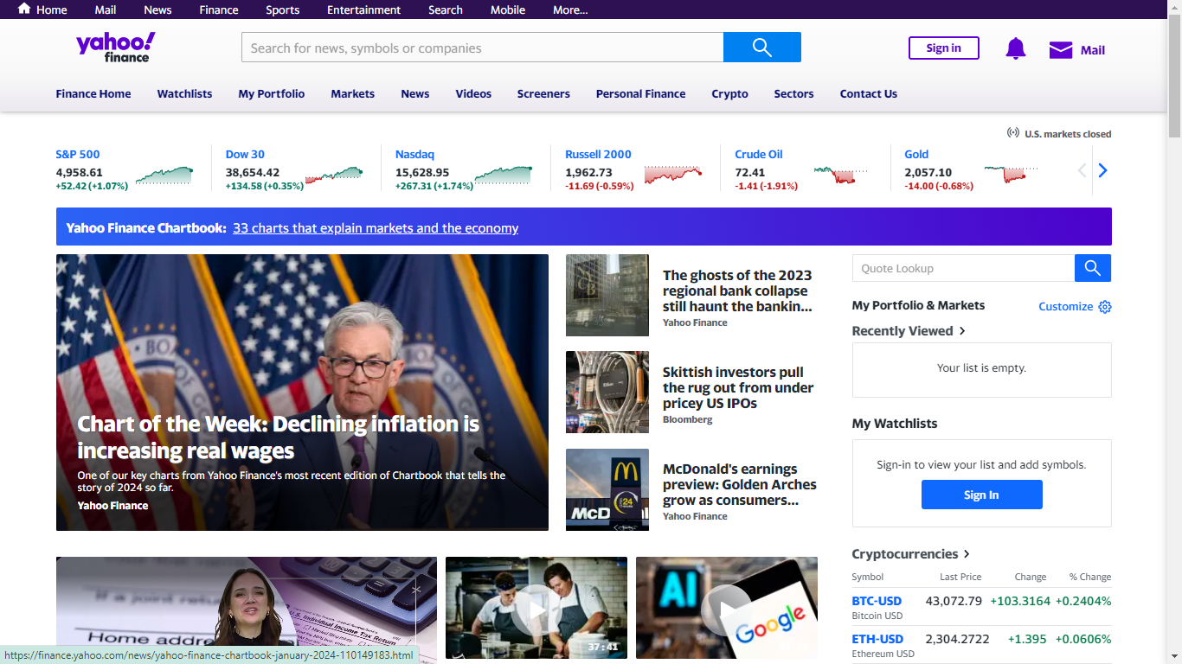Open Videos menu
The image size is (1182, 664).
(x=473, y=93)
